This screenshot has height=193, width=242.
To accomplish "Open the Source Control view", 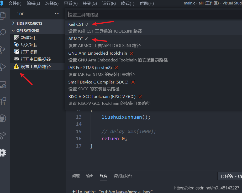I will pyautogui.click(x=2, y=50).
